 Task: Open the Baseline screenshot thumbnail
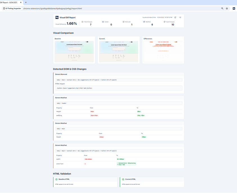coord(74,52)
